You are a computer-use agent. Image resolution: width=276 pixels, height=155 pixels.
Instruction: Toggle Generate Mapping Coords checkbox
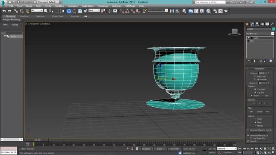coord(248,130)
